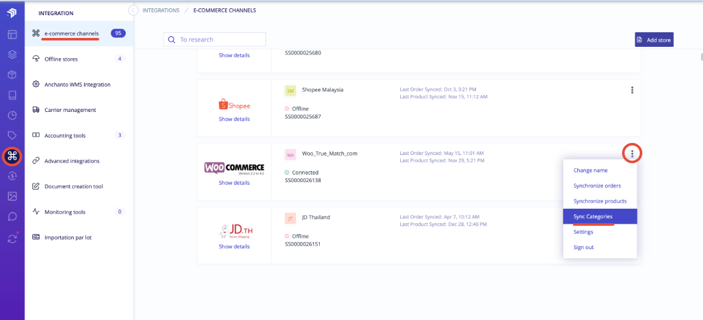
Task: Open Advanced integrations
Action: click(79, 161)
